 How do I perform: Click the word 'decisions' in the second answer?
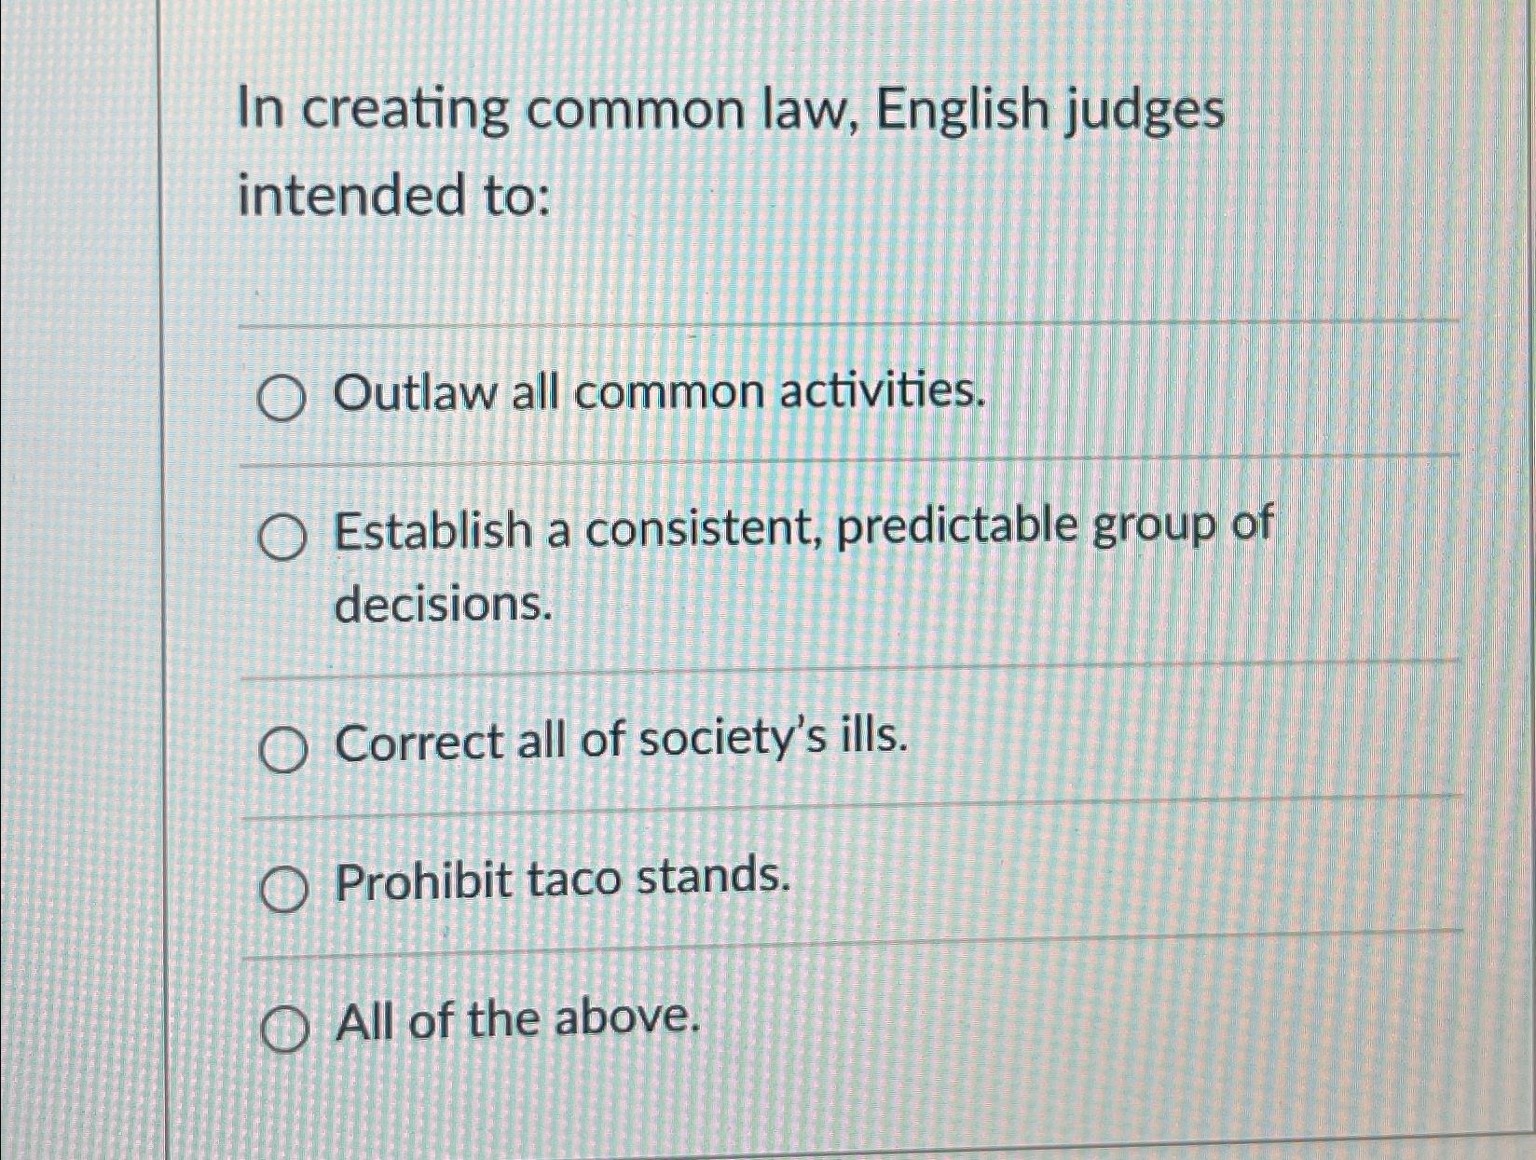pos(438,609)
